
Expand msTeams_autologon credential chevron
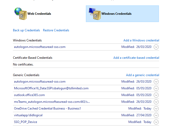(156, 102)
